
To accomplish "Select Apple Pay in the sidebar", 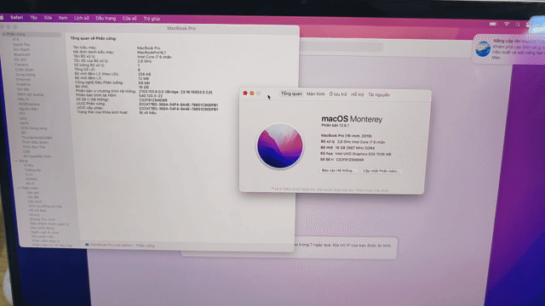I will pos(21,44).
